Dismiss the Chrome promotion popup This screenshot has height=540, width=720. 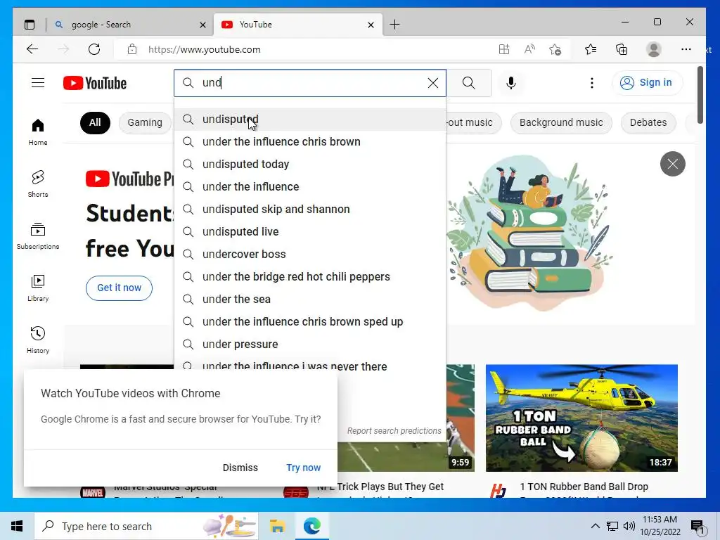click(240, 468)
